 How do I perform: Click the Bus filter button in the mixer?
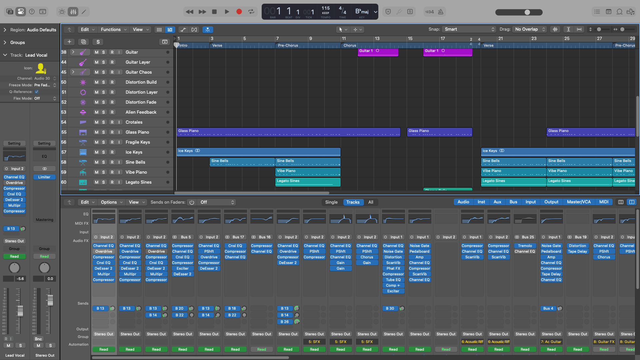513,202
